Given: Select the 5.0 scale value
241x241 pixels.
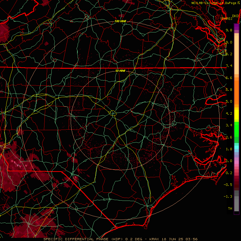Looking at the screenshot, I should (229, 101).
